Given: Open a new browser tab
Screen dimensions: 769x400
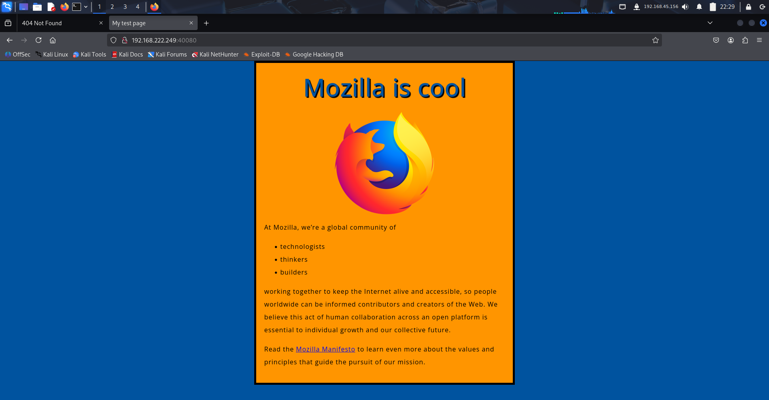Looking at the screenshot, I should [x=206, y=23].
